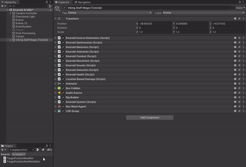Click the Project search-by-label tag icon

point(43,150)
